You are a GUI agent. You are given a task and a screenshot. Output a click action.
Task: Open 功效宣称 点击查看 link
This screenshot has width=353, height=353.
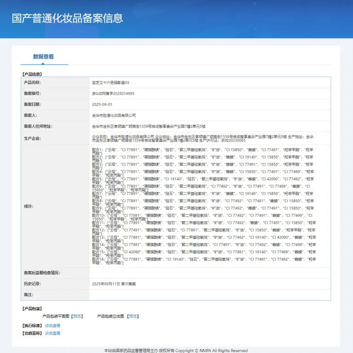click(x=53, y=333)
